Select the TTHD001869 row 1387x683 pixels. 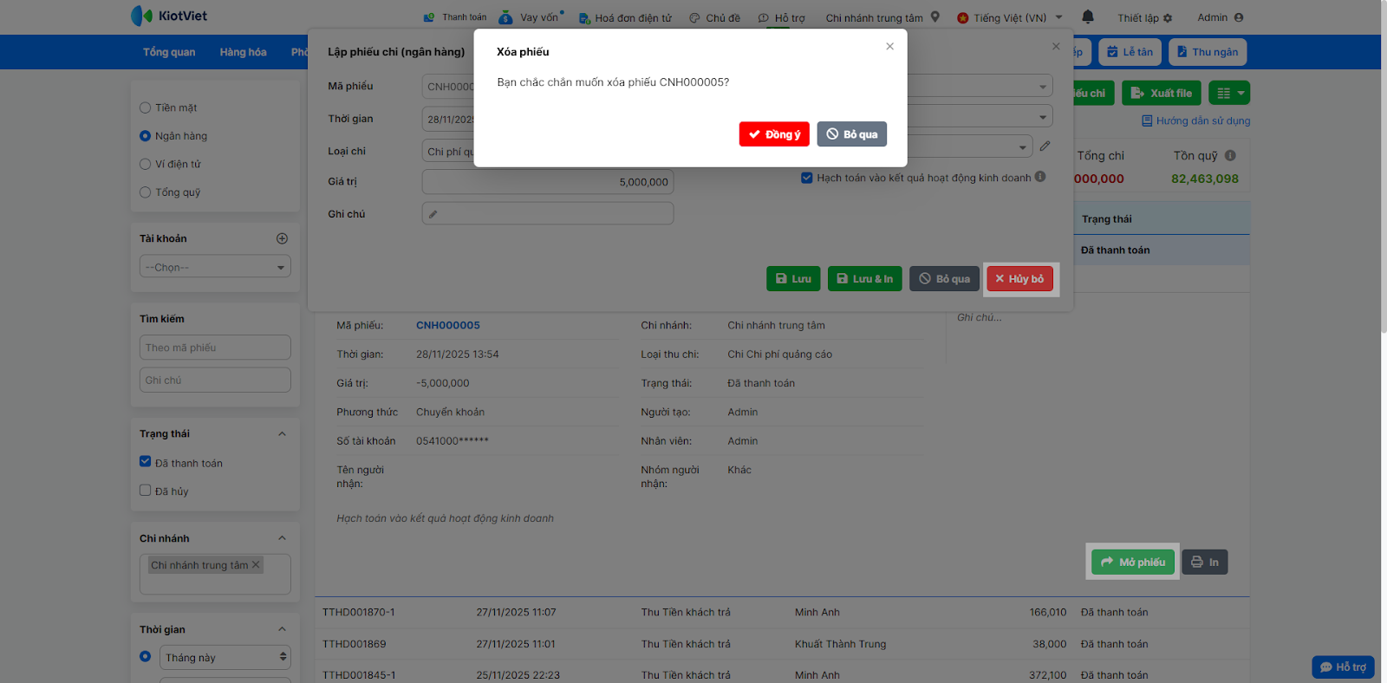click(782, 644)
